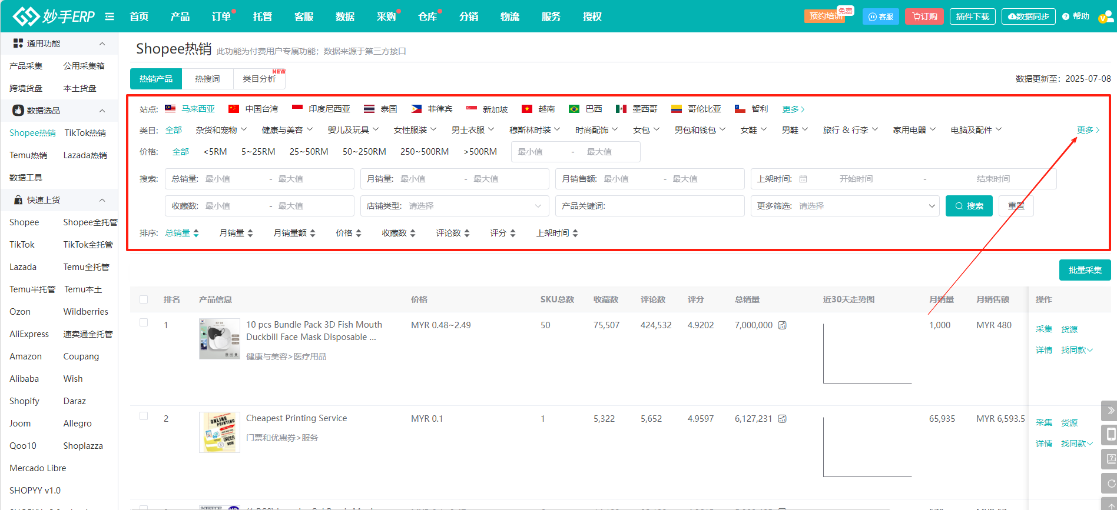
Task: Click the 妙手ERP logo
Action: [54, 16]
